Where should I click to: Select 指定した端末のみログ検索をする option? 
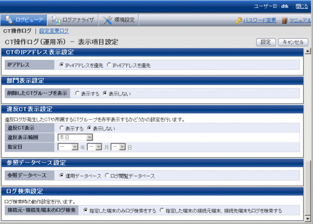coord(86,210)
